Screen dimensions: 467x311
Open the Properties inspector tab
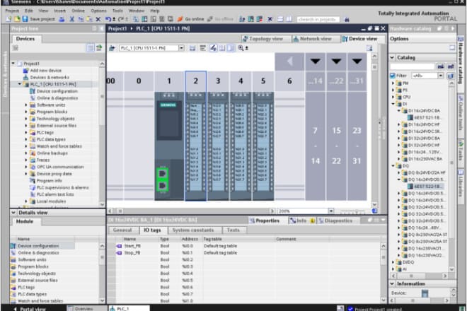coord(265,221)
